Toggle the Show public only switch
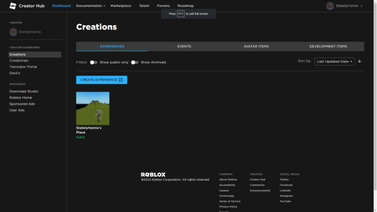377x212 pixels. click(x=94, y=62)
